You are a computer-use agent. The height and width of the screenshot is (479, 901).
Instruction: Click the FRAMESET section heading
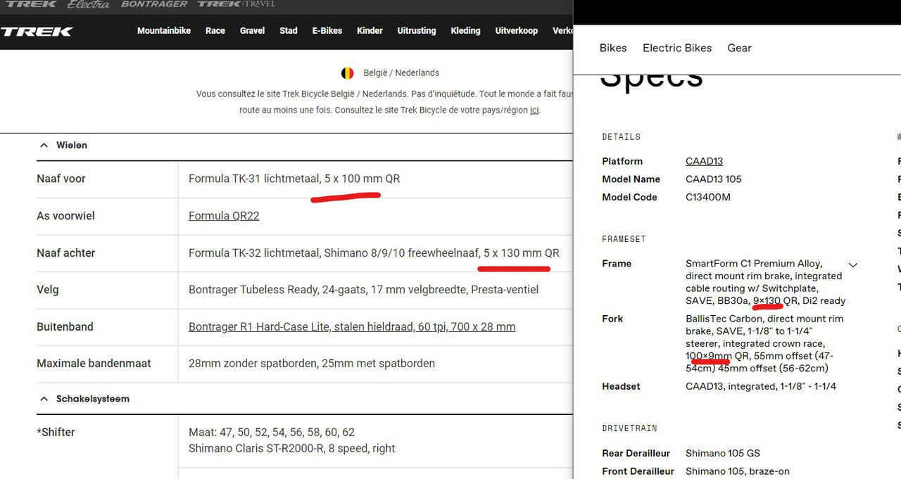624,239
